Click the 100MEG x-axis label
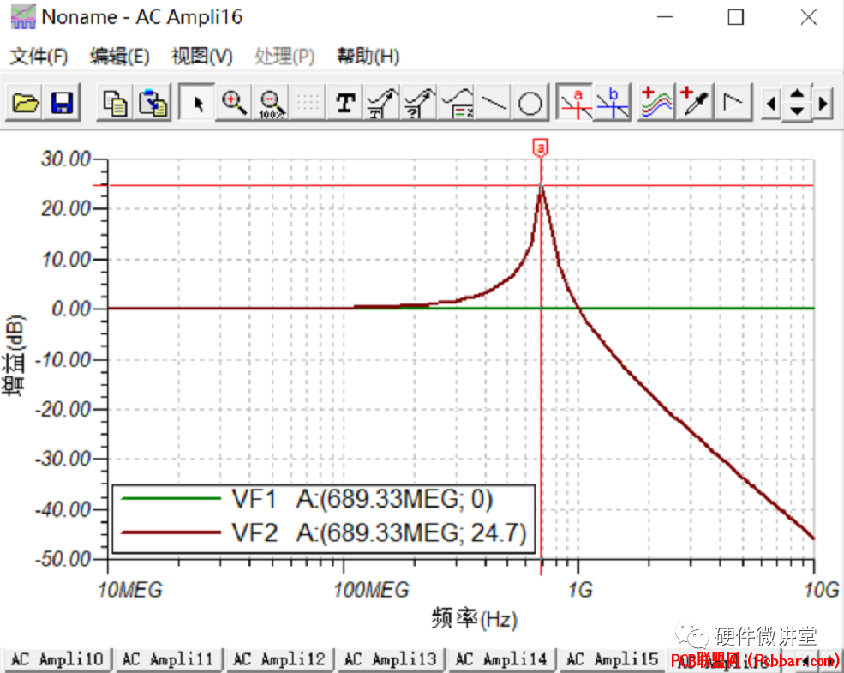 371,590
